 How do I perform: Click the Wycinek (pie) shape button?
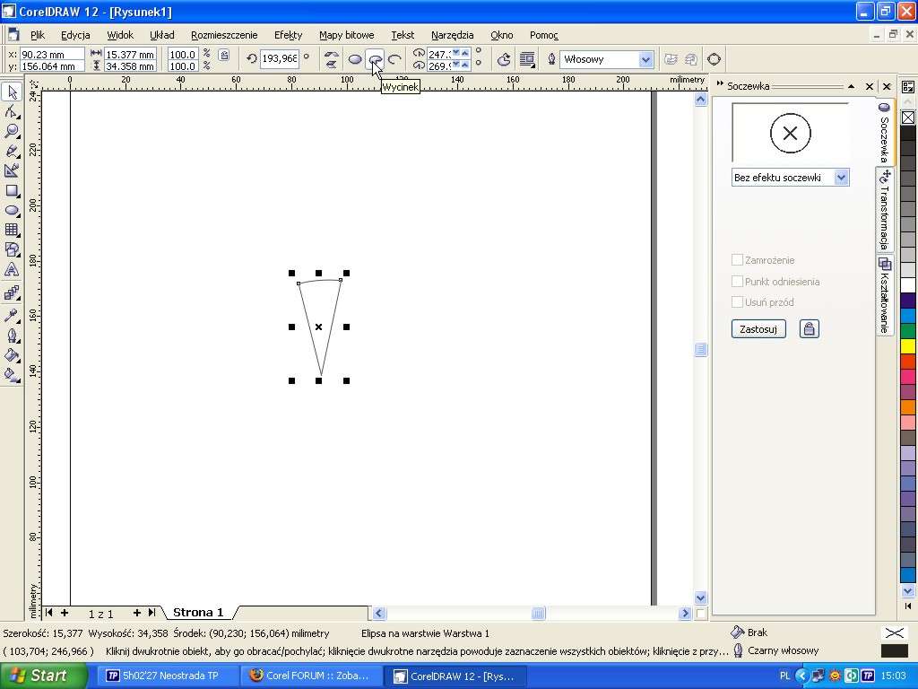[x=375, y=59]
